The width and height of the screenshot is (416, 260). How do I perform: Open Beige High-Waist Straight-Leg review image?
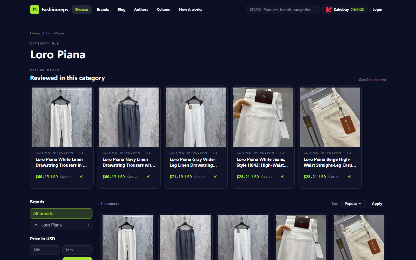330,117
